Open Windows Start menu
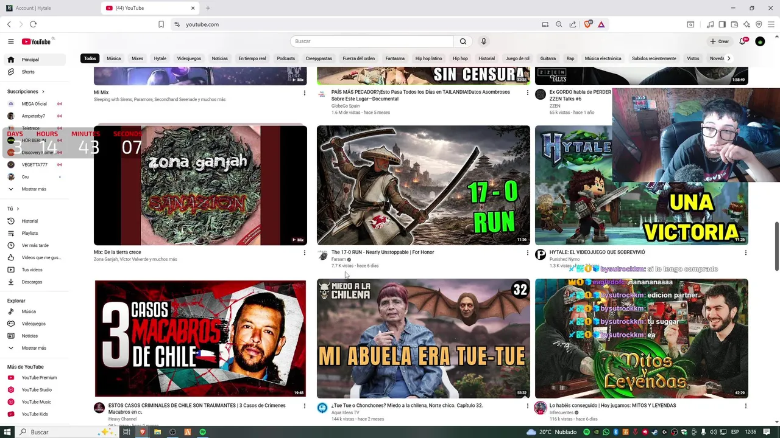Image resolution: width=780 pixels, height=438 pixels. (7, 432)
